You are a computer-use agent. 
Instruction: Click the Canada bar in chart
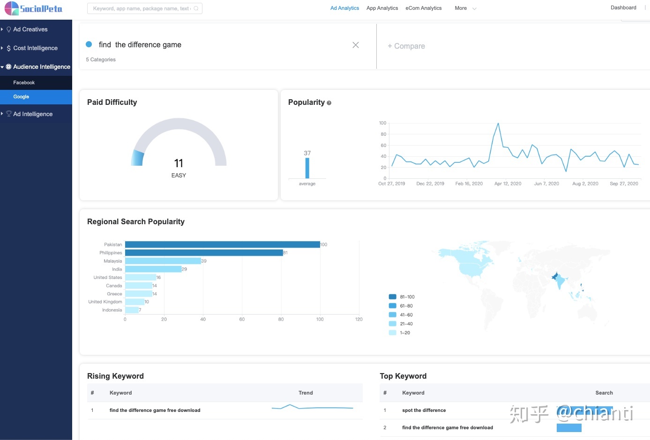tap(139, 286)
